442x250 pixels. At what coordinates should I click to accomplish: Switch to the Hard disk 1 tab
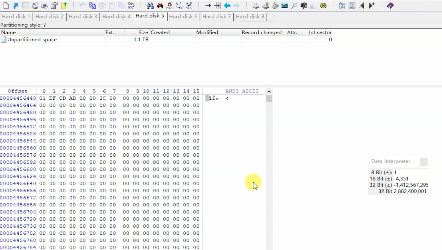[16, 17]
